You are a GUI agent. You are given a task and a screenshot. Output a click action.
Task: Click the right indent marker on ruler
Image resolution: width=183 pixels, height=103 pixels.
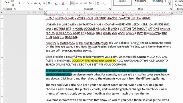click(172, 13)
